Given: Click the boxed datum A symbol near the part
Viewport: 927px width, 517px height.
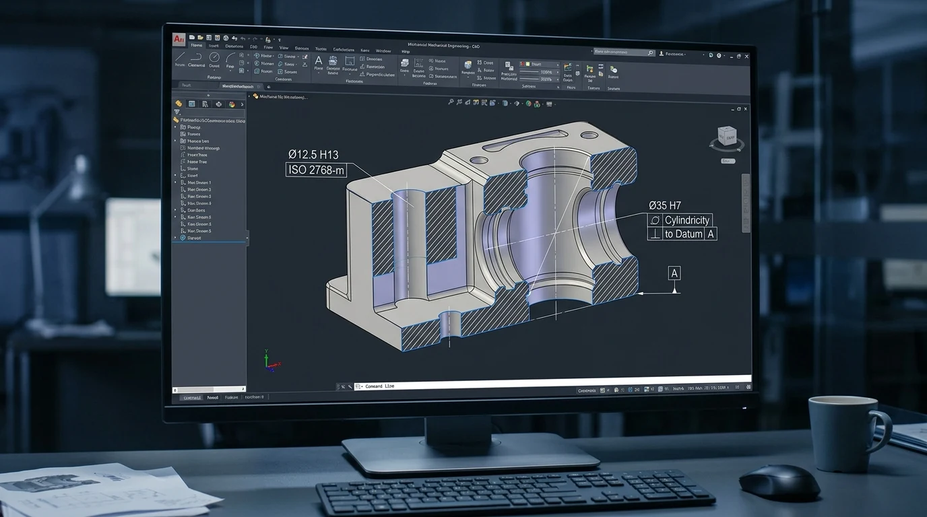Looking at the screenshot, I should point(674,273).
